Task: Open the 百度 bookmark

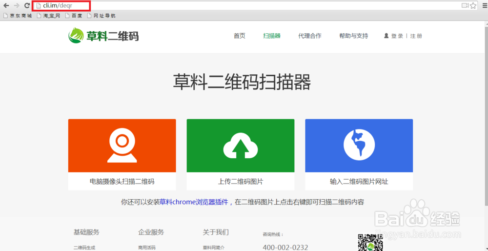Action: click(74, 16)
